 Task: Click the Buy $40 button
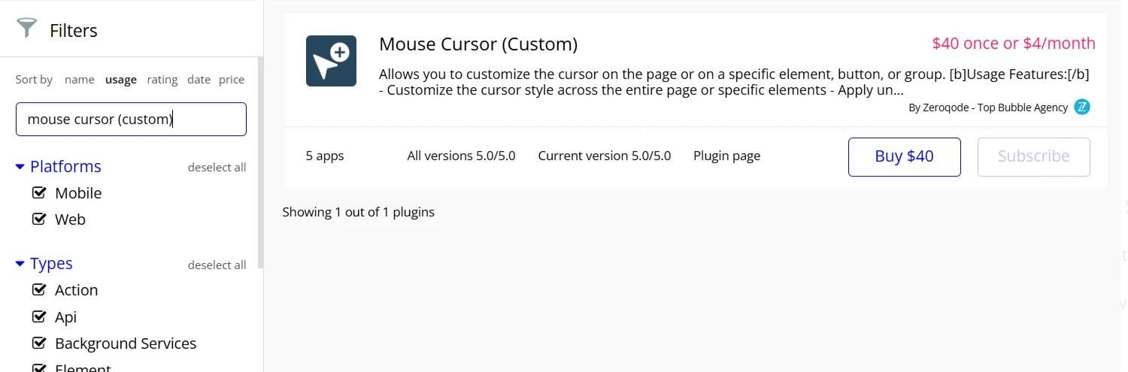tap(904, 156)
